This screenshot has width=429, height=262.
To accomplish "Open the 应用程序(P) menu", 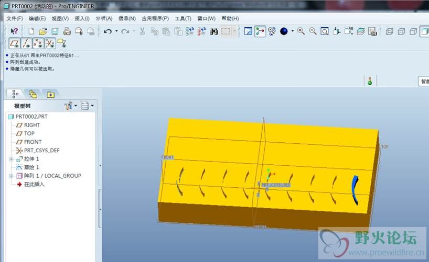I will pos(155,18).
